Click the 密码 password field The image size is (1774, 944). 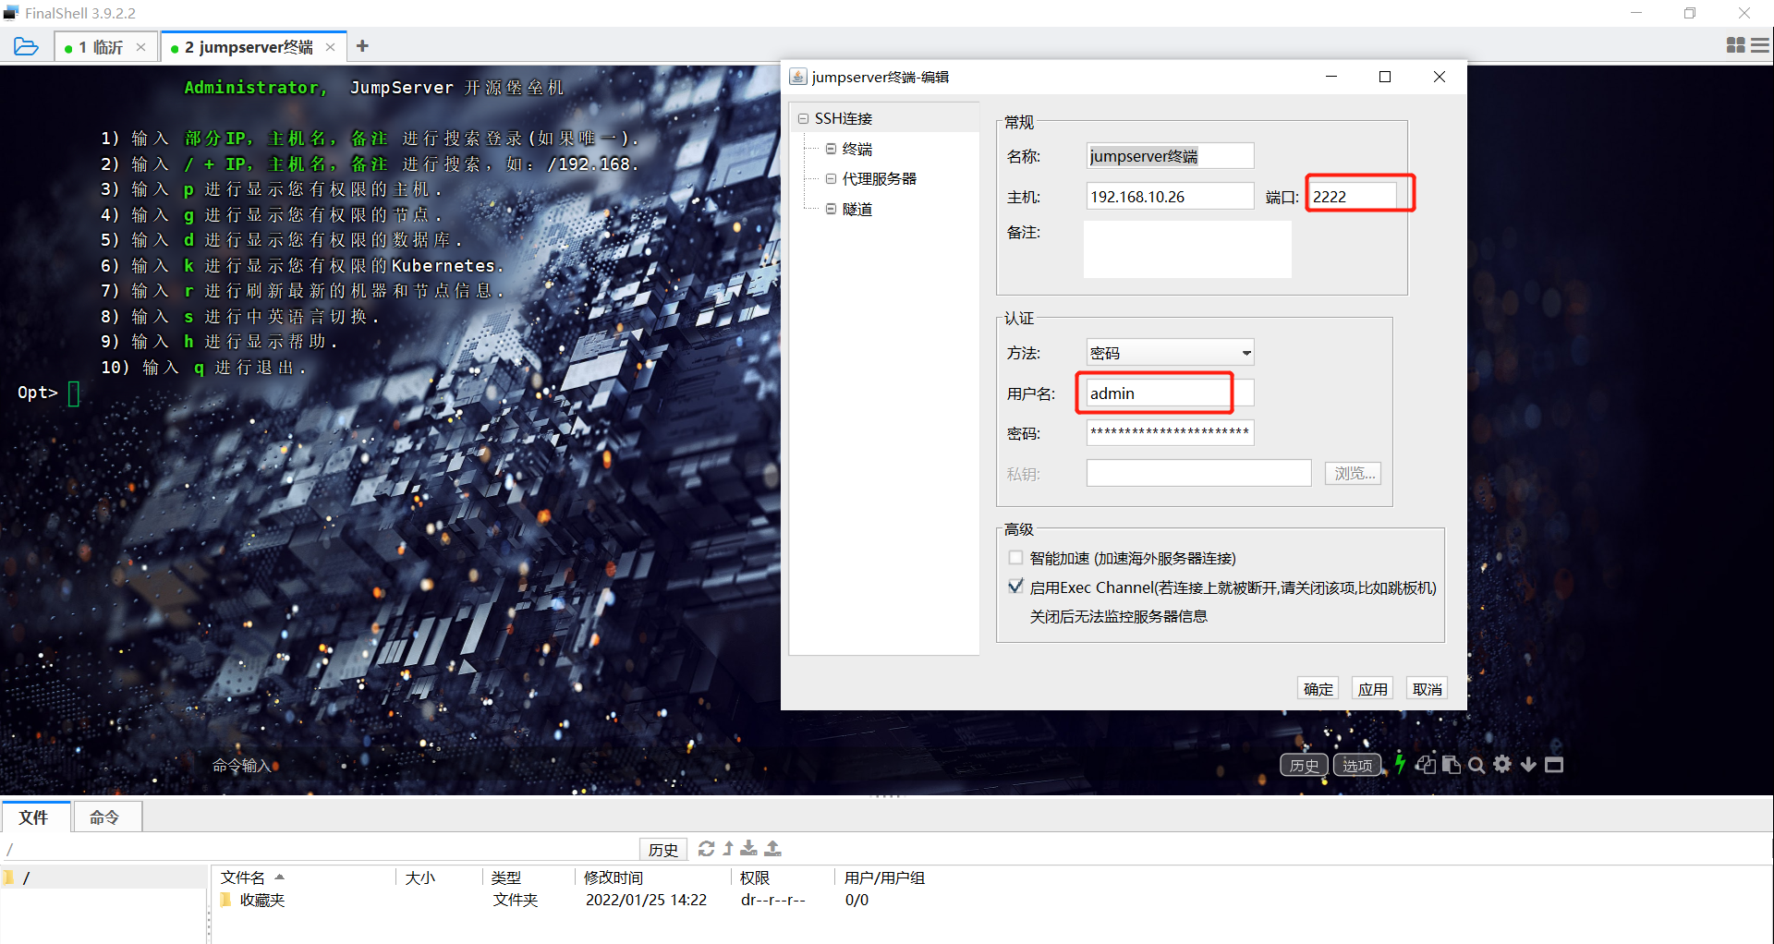(1170, 432)
